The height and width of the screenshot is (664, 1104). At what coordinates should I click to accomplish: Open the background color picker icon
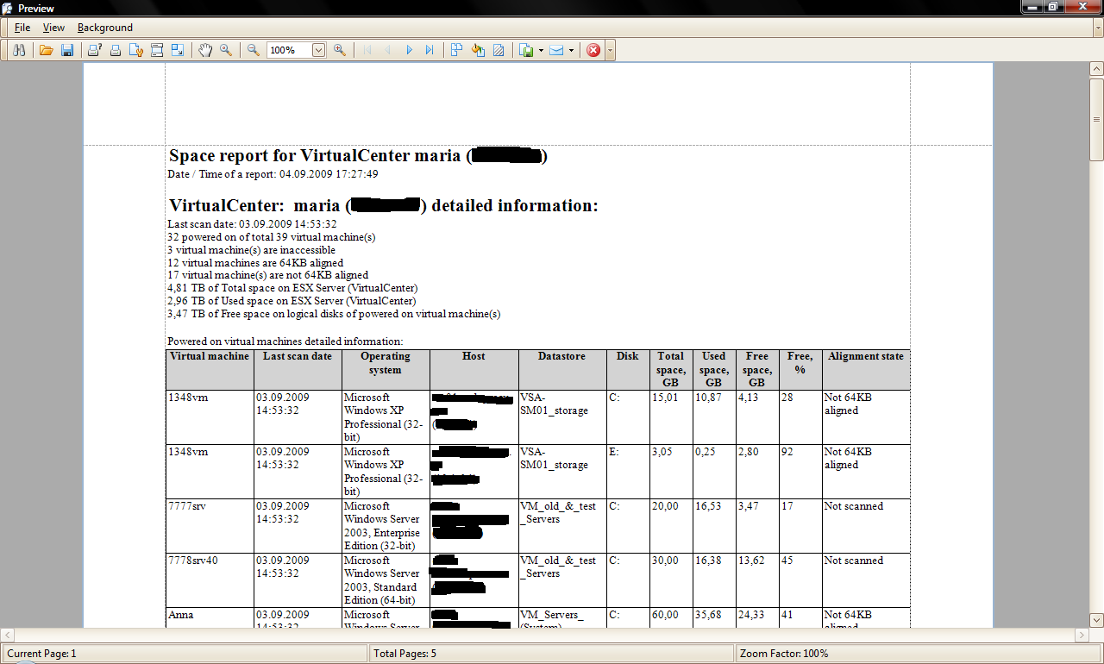(x=478, y=51)
